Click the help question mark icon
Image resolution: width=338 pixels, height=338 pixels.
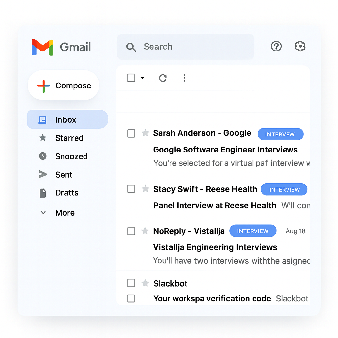point(276,46)
